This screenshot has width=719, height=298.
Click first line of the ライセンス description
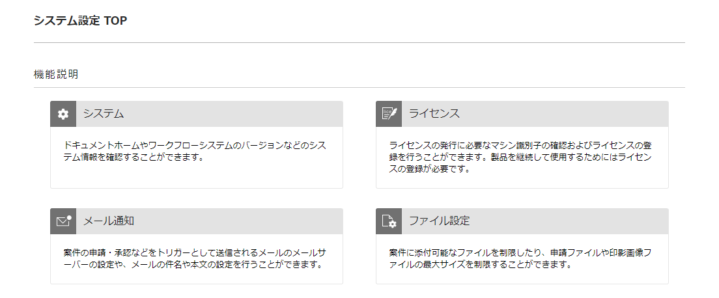[x=520, y=146]
